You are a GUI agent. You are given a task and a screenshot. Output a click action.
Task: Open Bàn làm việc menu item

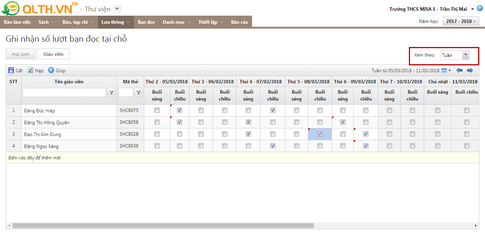tap(18, 22)
